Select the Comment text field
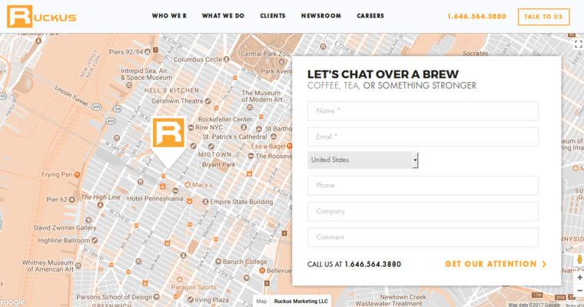The width and height of the screenshot is (584, 307). pyautogui.click(x=423, y=237)
